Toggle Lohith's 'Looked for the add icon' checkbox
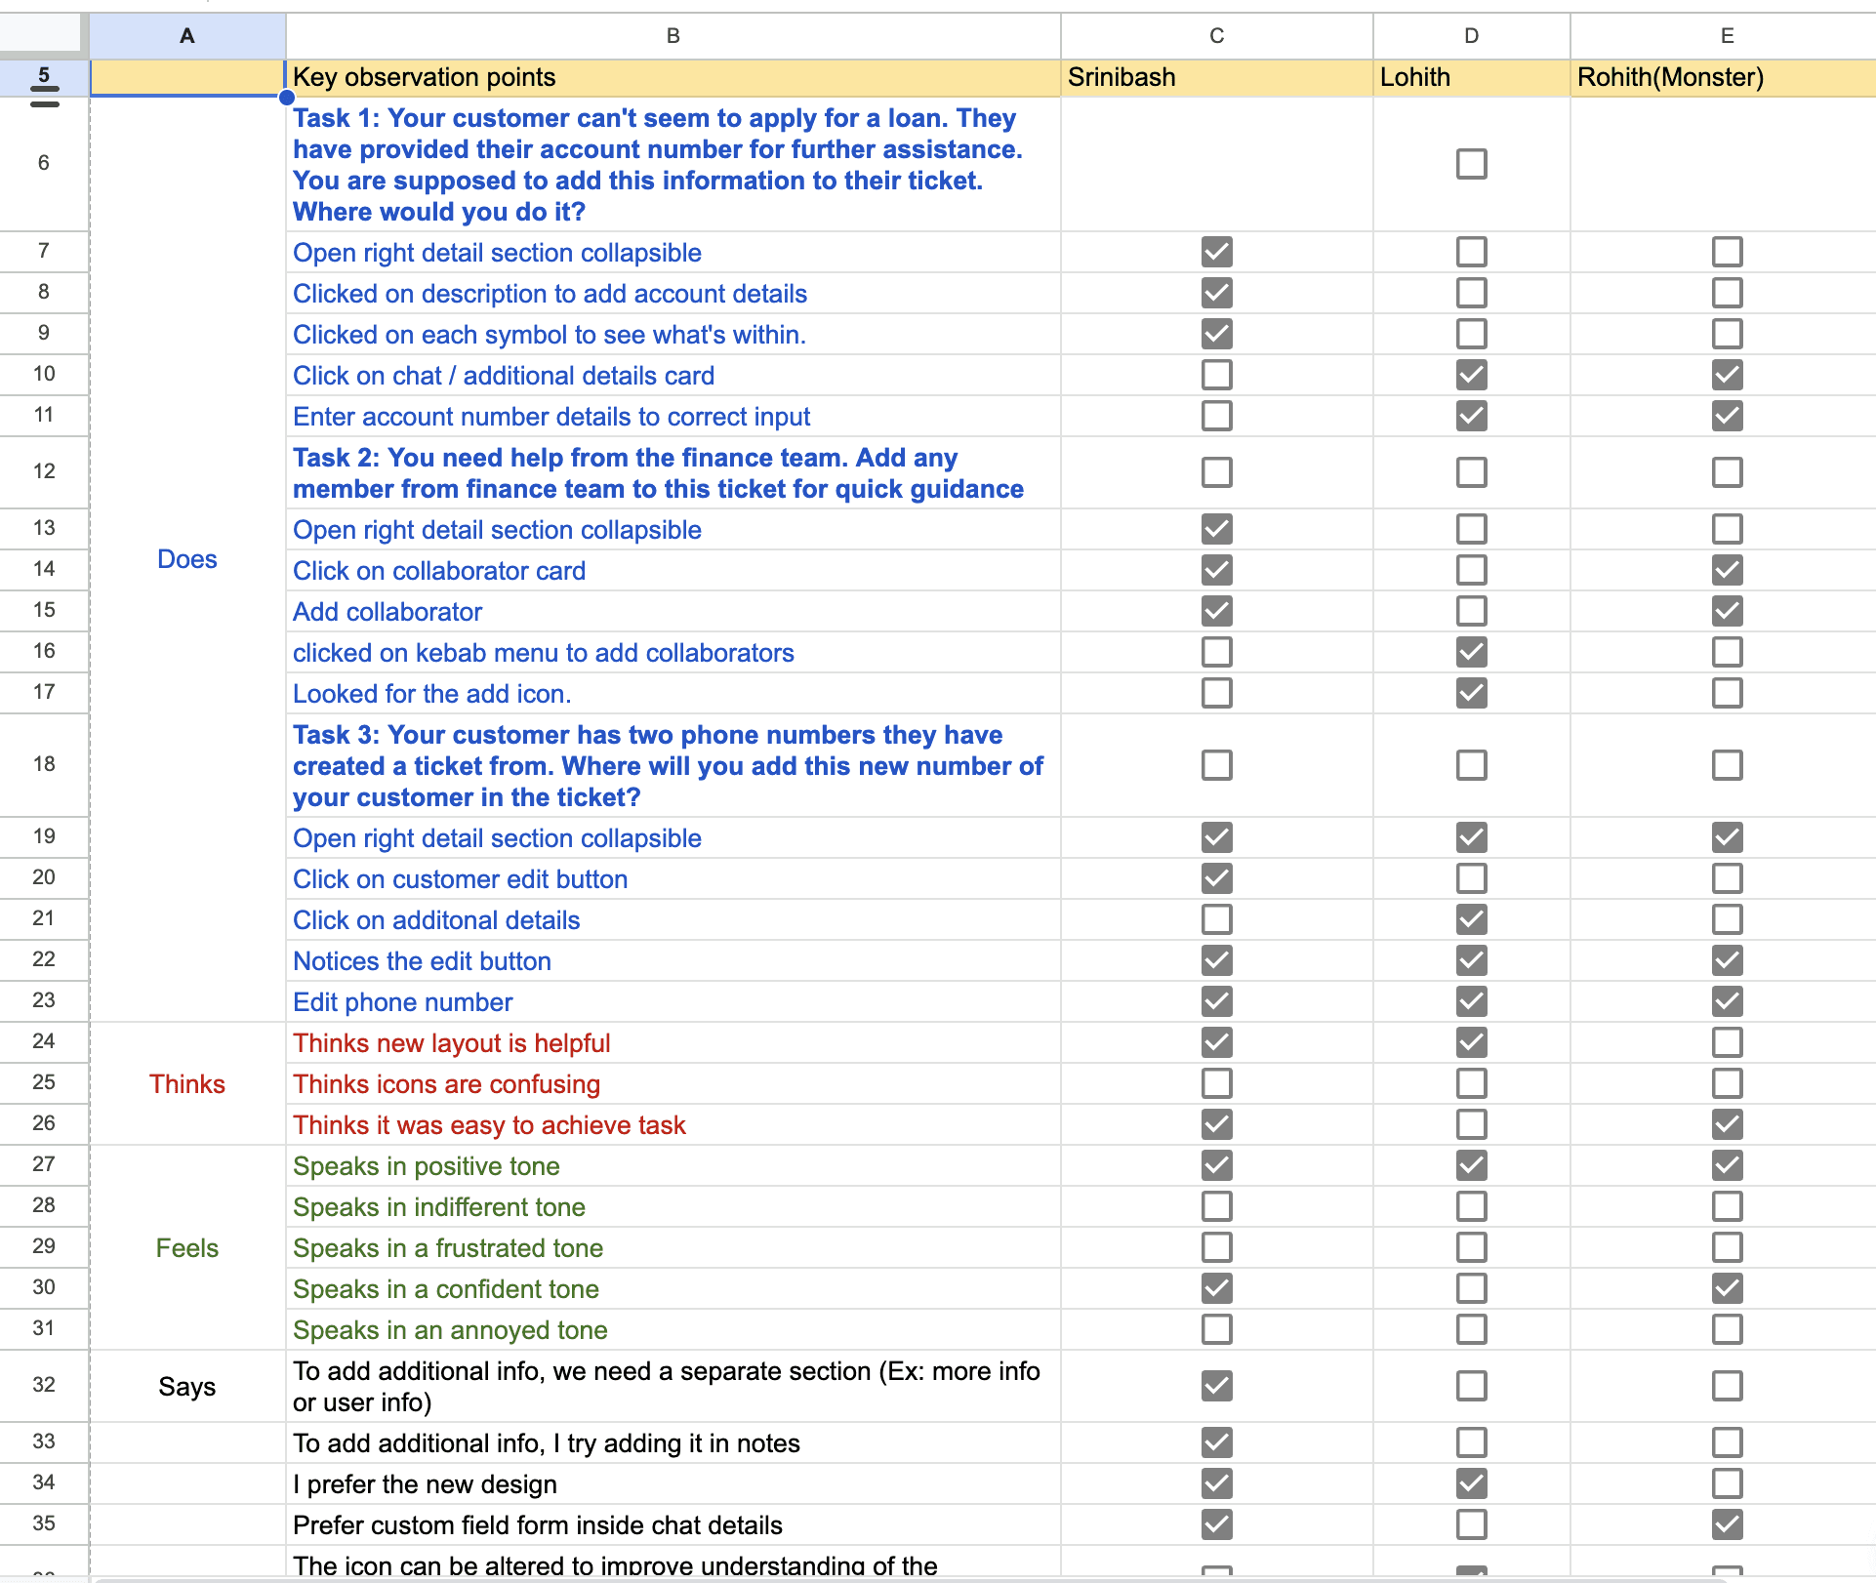1876x1583 pixels. click(1471, 693)
